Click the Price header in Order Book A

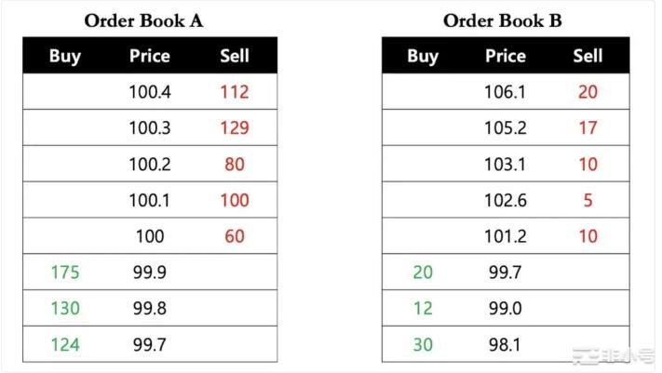pyautogui.click(x=149, y=56)
